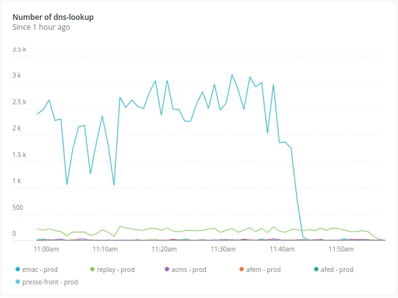Toggle the afed - prod series label
Viewport: 398px width, 298px height.
pyautogui.click(x=338, y=269)
